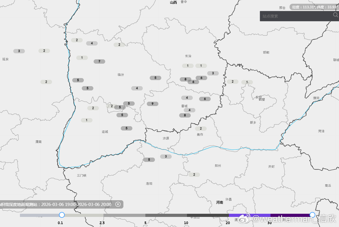The width and height of the screenshot is (339, 227).
Task: Select the 8 marker near 晋城
Action: coord(185,115)
